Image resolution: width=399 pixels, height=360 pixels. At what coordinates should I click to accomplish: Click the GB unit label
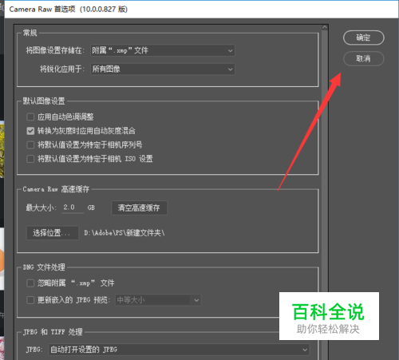coord(91,208)
